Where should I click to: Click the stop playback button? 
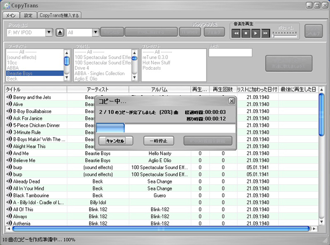tap(246, 33)
